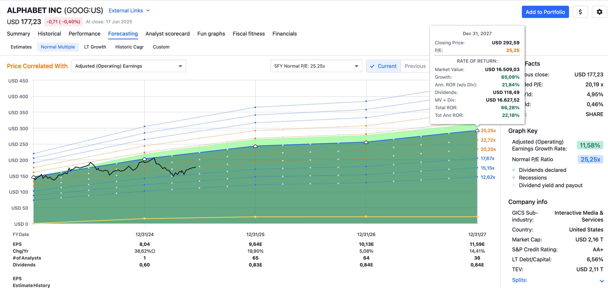
Task: Click the Interactive Media & Services value
Action: pyautogui.click(x=579, y=216)
